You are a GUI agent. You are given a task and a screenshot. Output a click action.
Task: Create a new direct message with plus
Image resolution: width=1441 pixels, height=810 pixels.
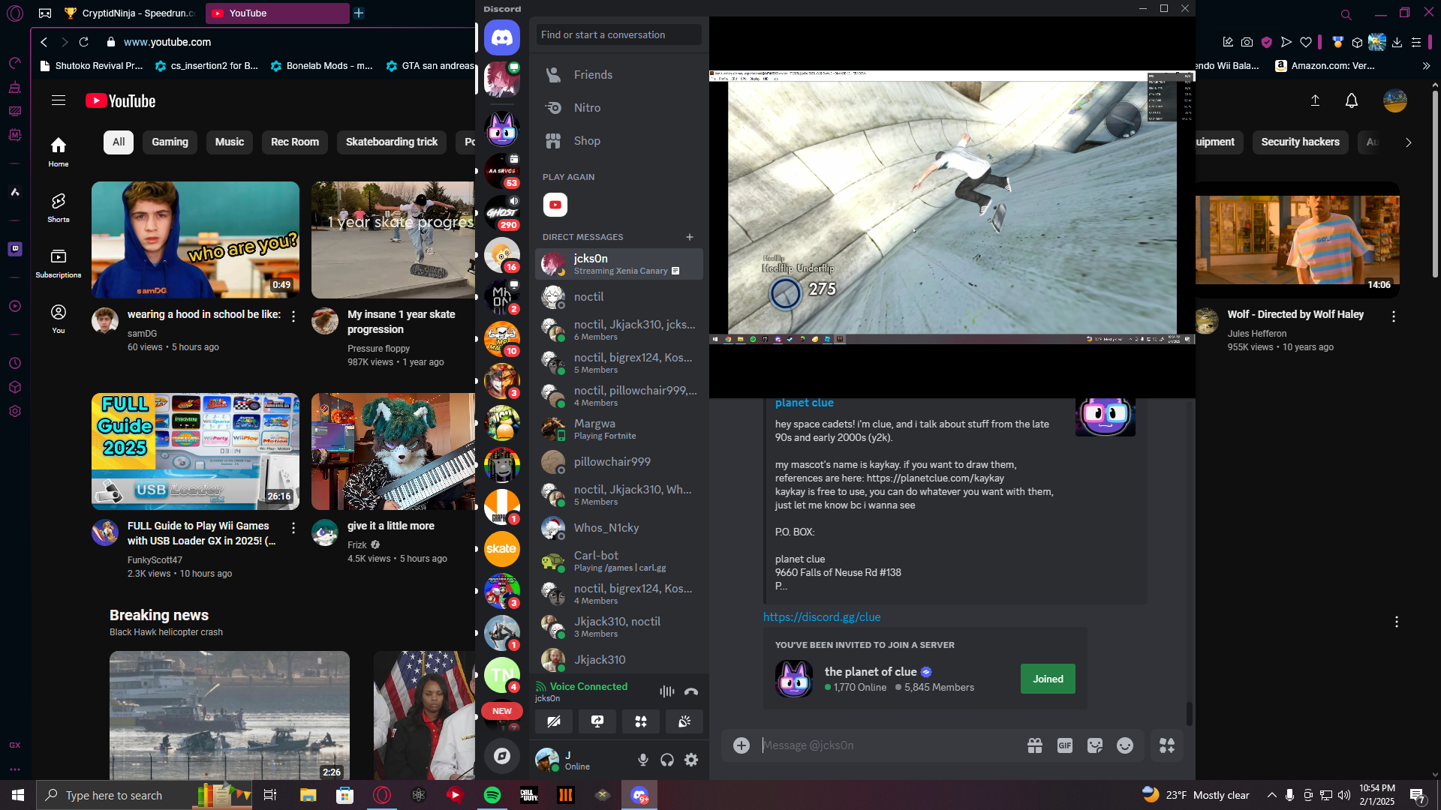pos(689,237)
